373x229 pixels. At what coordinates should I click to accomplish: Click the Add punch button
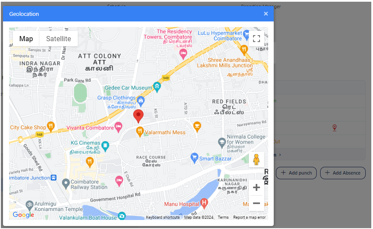(296, 173)
